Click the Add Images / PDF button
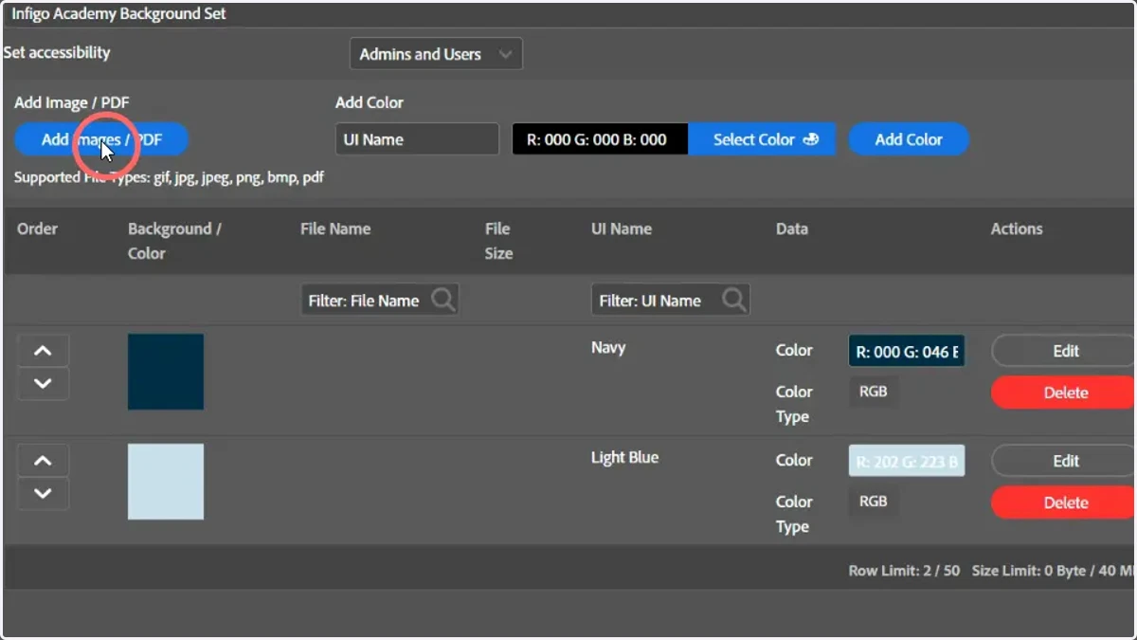 pos(101,139)
